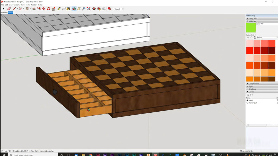
Task: Choose the Arc tool
Action: click(x=21, y=9)
